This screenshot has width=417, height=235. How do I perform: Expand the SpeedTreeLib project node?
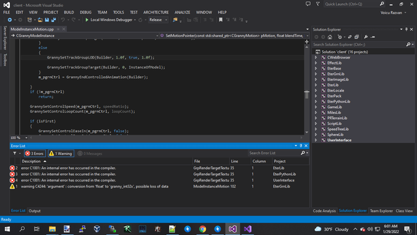(x=316, y=129)
